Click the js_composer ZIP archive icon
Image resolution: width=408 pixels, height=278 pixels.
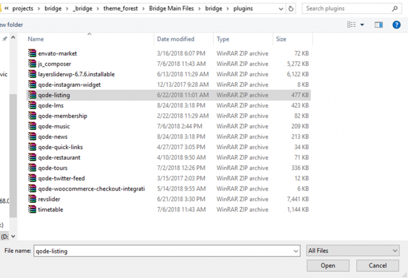pyautogui.click(x=32, y=64)
